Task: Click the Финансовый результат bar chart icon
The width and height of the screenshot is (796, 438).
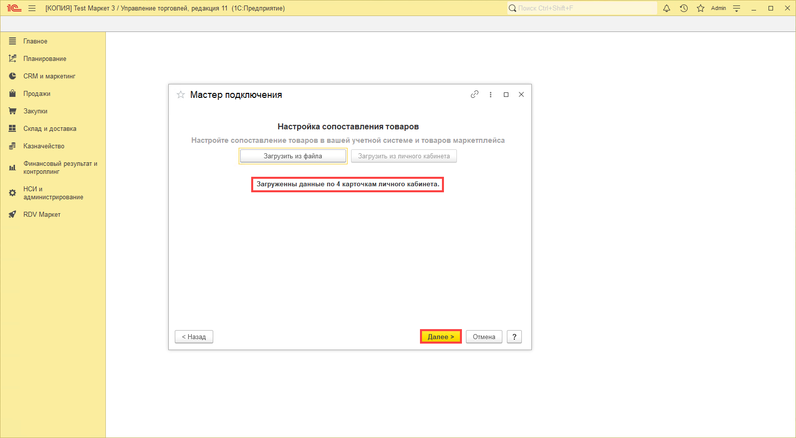Action: 12,167
